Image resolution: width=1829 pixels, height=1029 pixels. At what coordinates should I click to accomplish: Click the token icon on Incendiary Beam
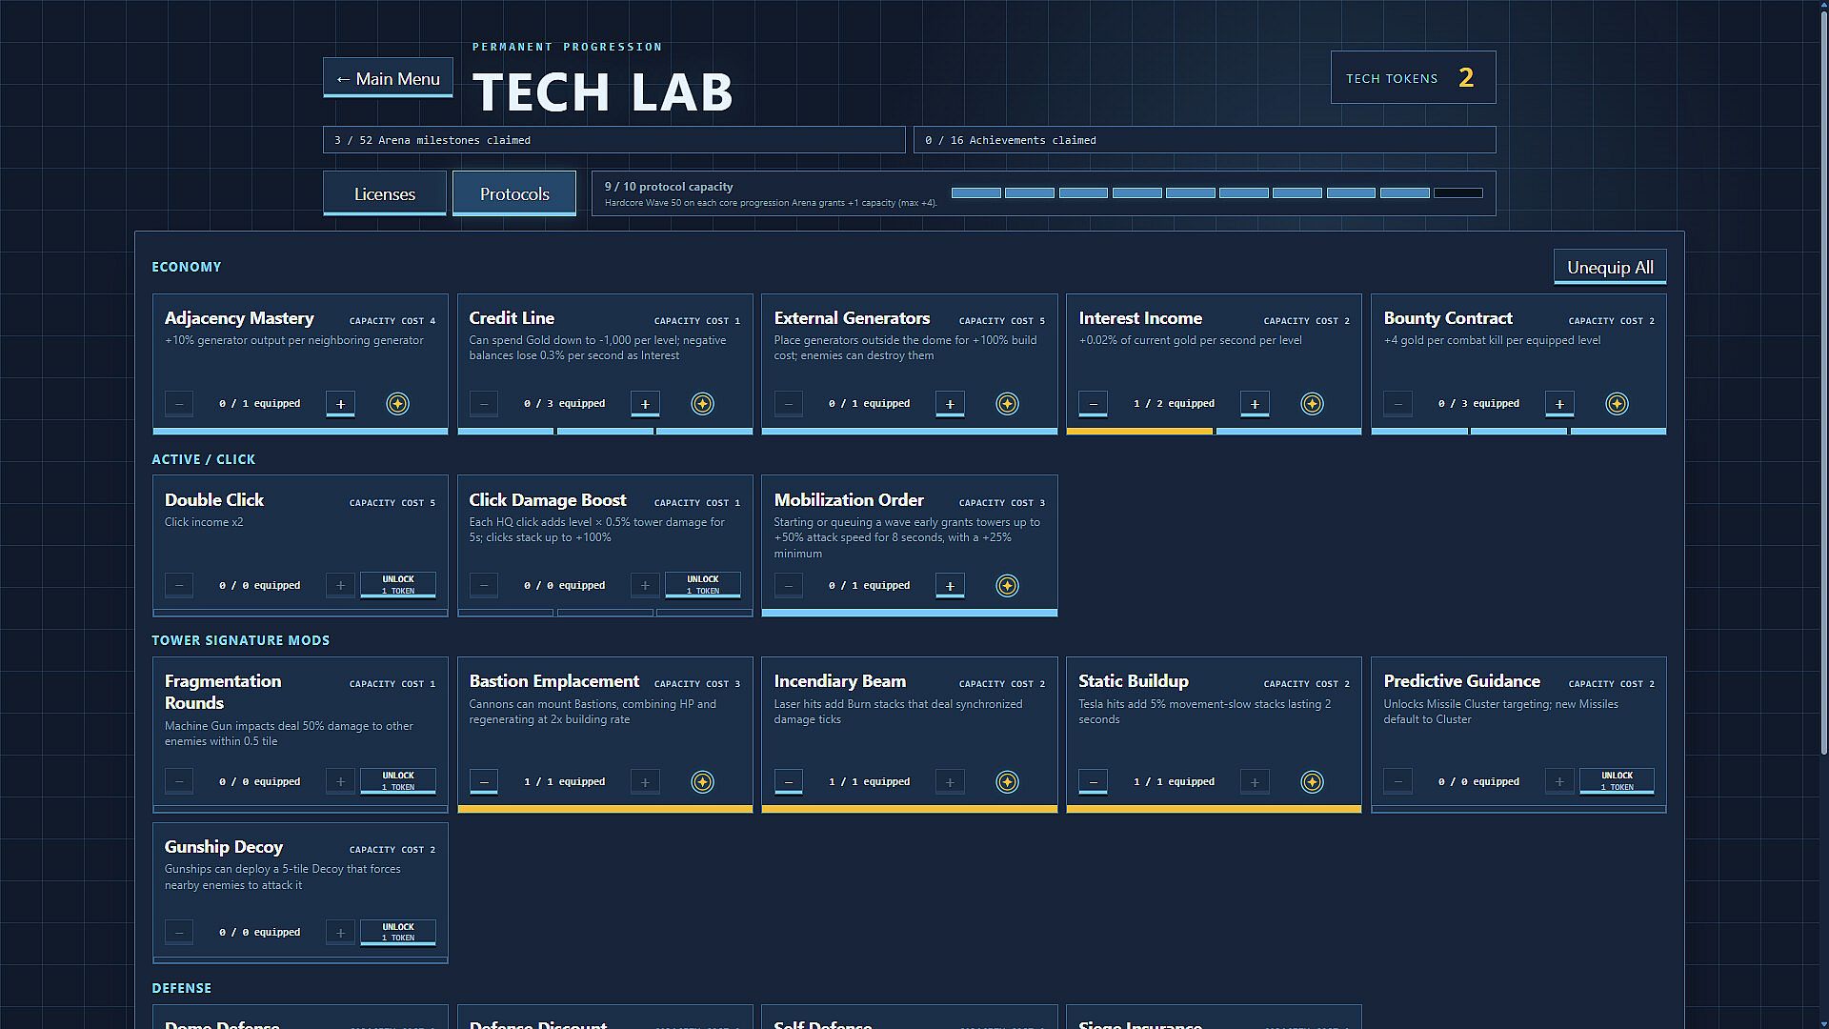(1007, 782)
